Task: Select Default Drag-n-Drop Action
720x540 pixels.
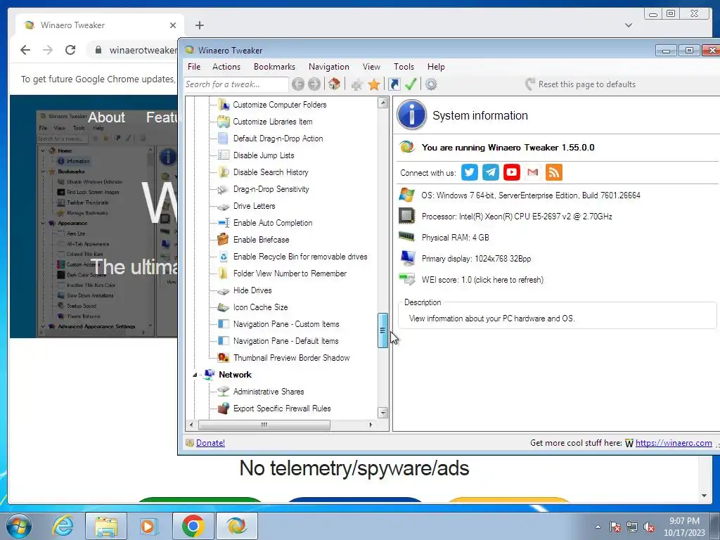Action: tap(278, 139)
